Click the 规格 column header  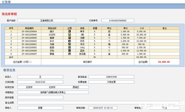click(82, 28)
